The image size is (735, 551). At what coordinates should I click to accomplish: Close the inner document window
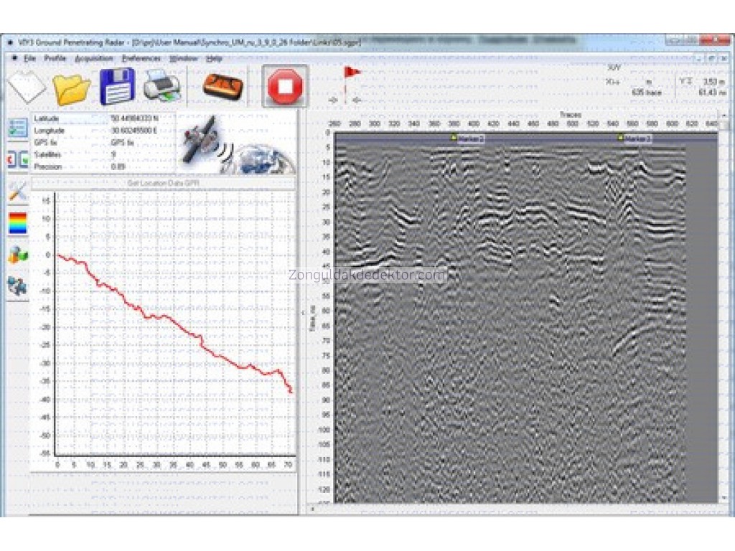pyautogui.click(x=722, y=59)
